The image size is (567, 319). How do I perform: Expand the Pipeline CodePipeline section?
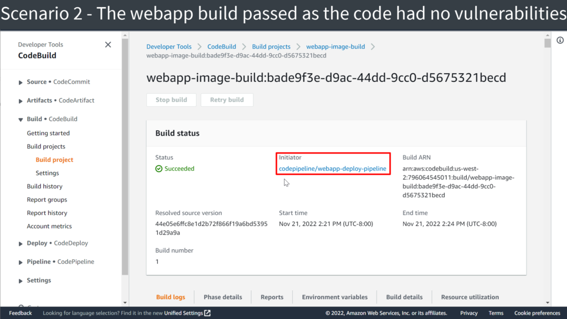point(20,262)
